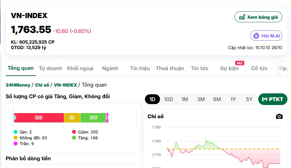Follow the VN-INDEX breadcrumb link
This screenshot has width=291, height=168.
tap(65, 85)
